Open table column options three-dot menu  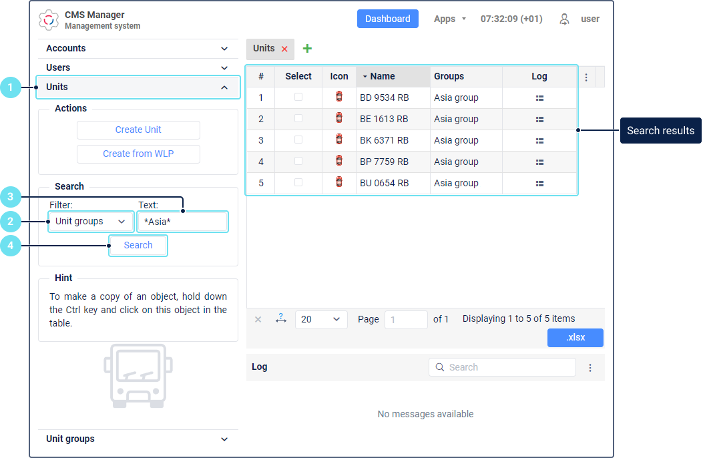point(586,77)
